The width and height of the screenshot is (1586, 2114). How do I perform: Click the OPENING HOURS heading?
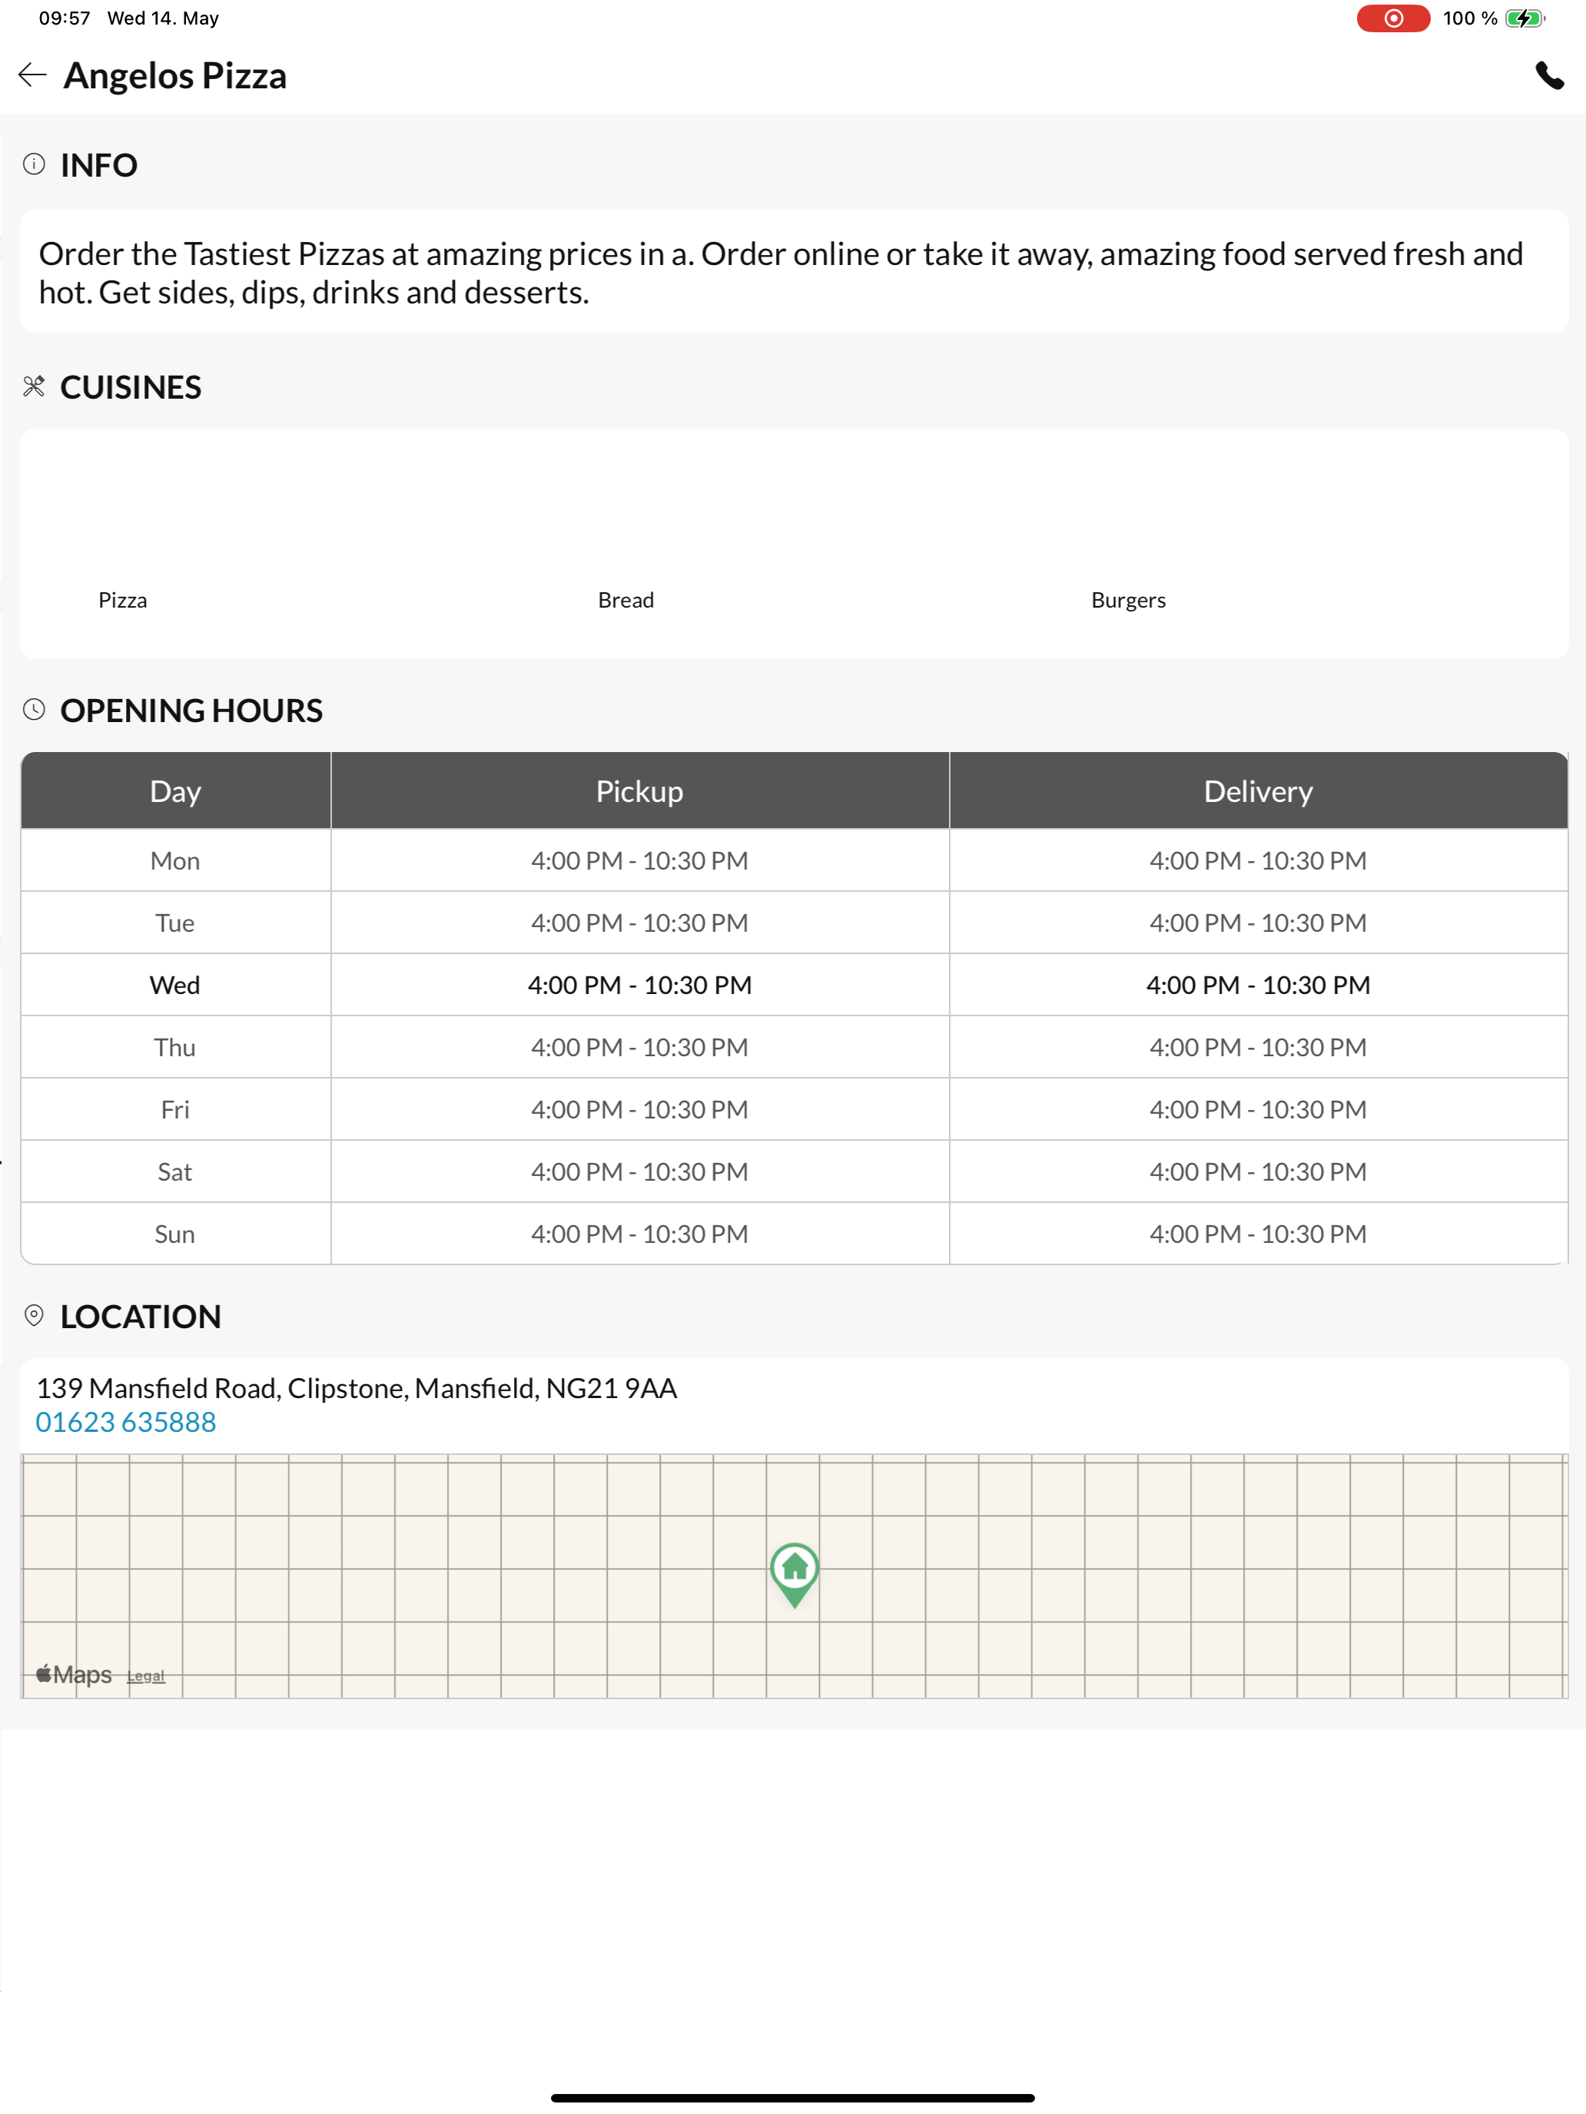(x=191, y=710)
